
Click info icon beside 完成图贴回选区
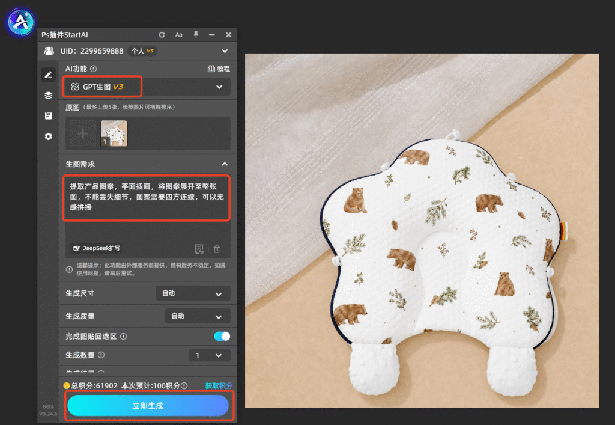pos(123,336)
